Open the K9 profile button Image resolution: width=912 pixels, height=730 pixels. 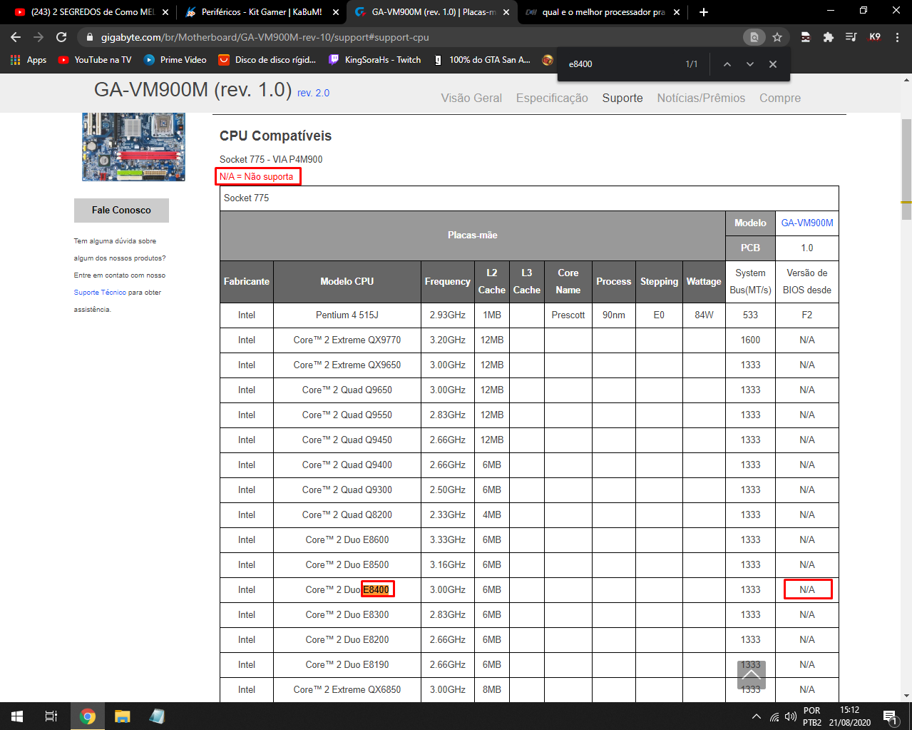875,37
